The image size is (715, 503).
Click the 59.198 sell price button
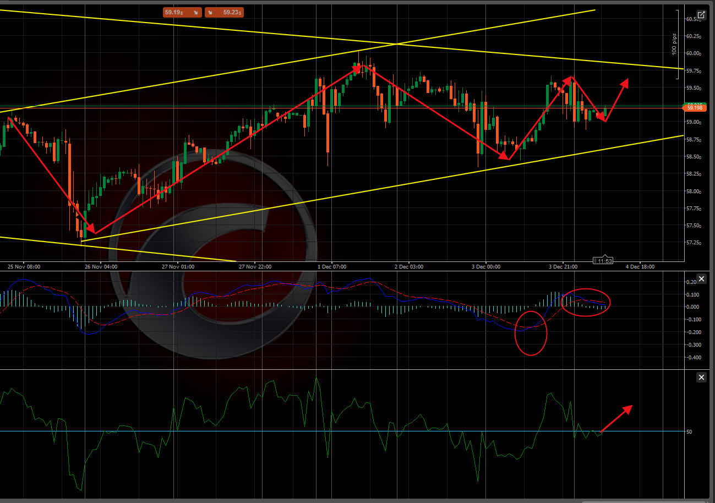point(182,12)
